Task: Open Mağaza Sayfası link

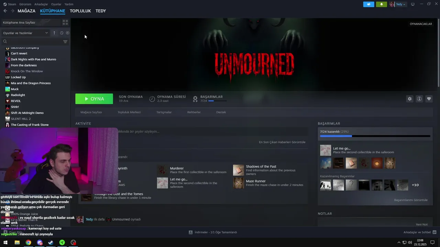Action: pos(91,112)
